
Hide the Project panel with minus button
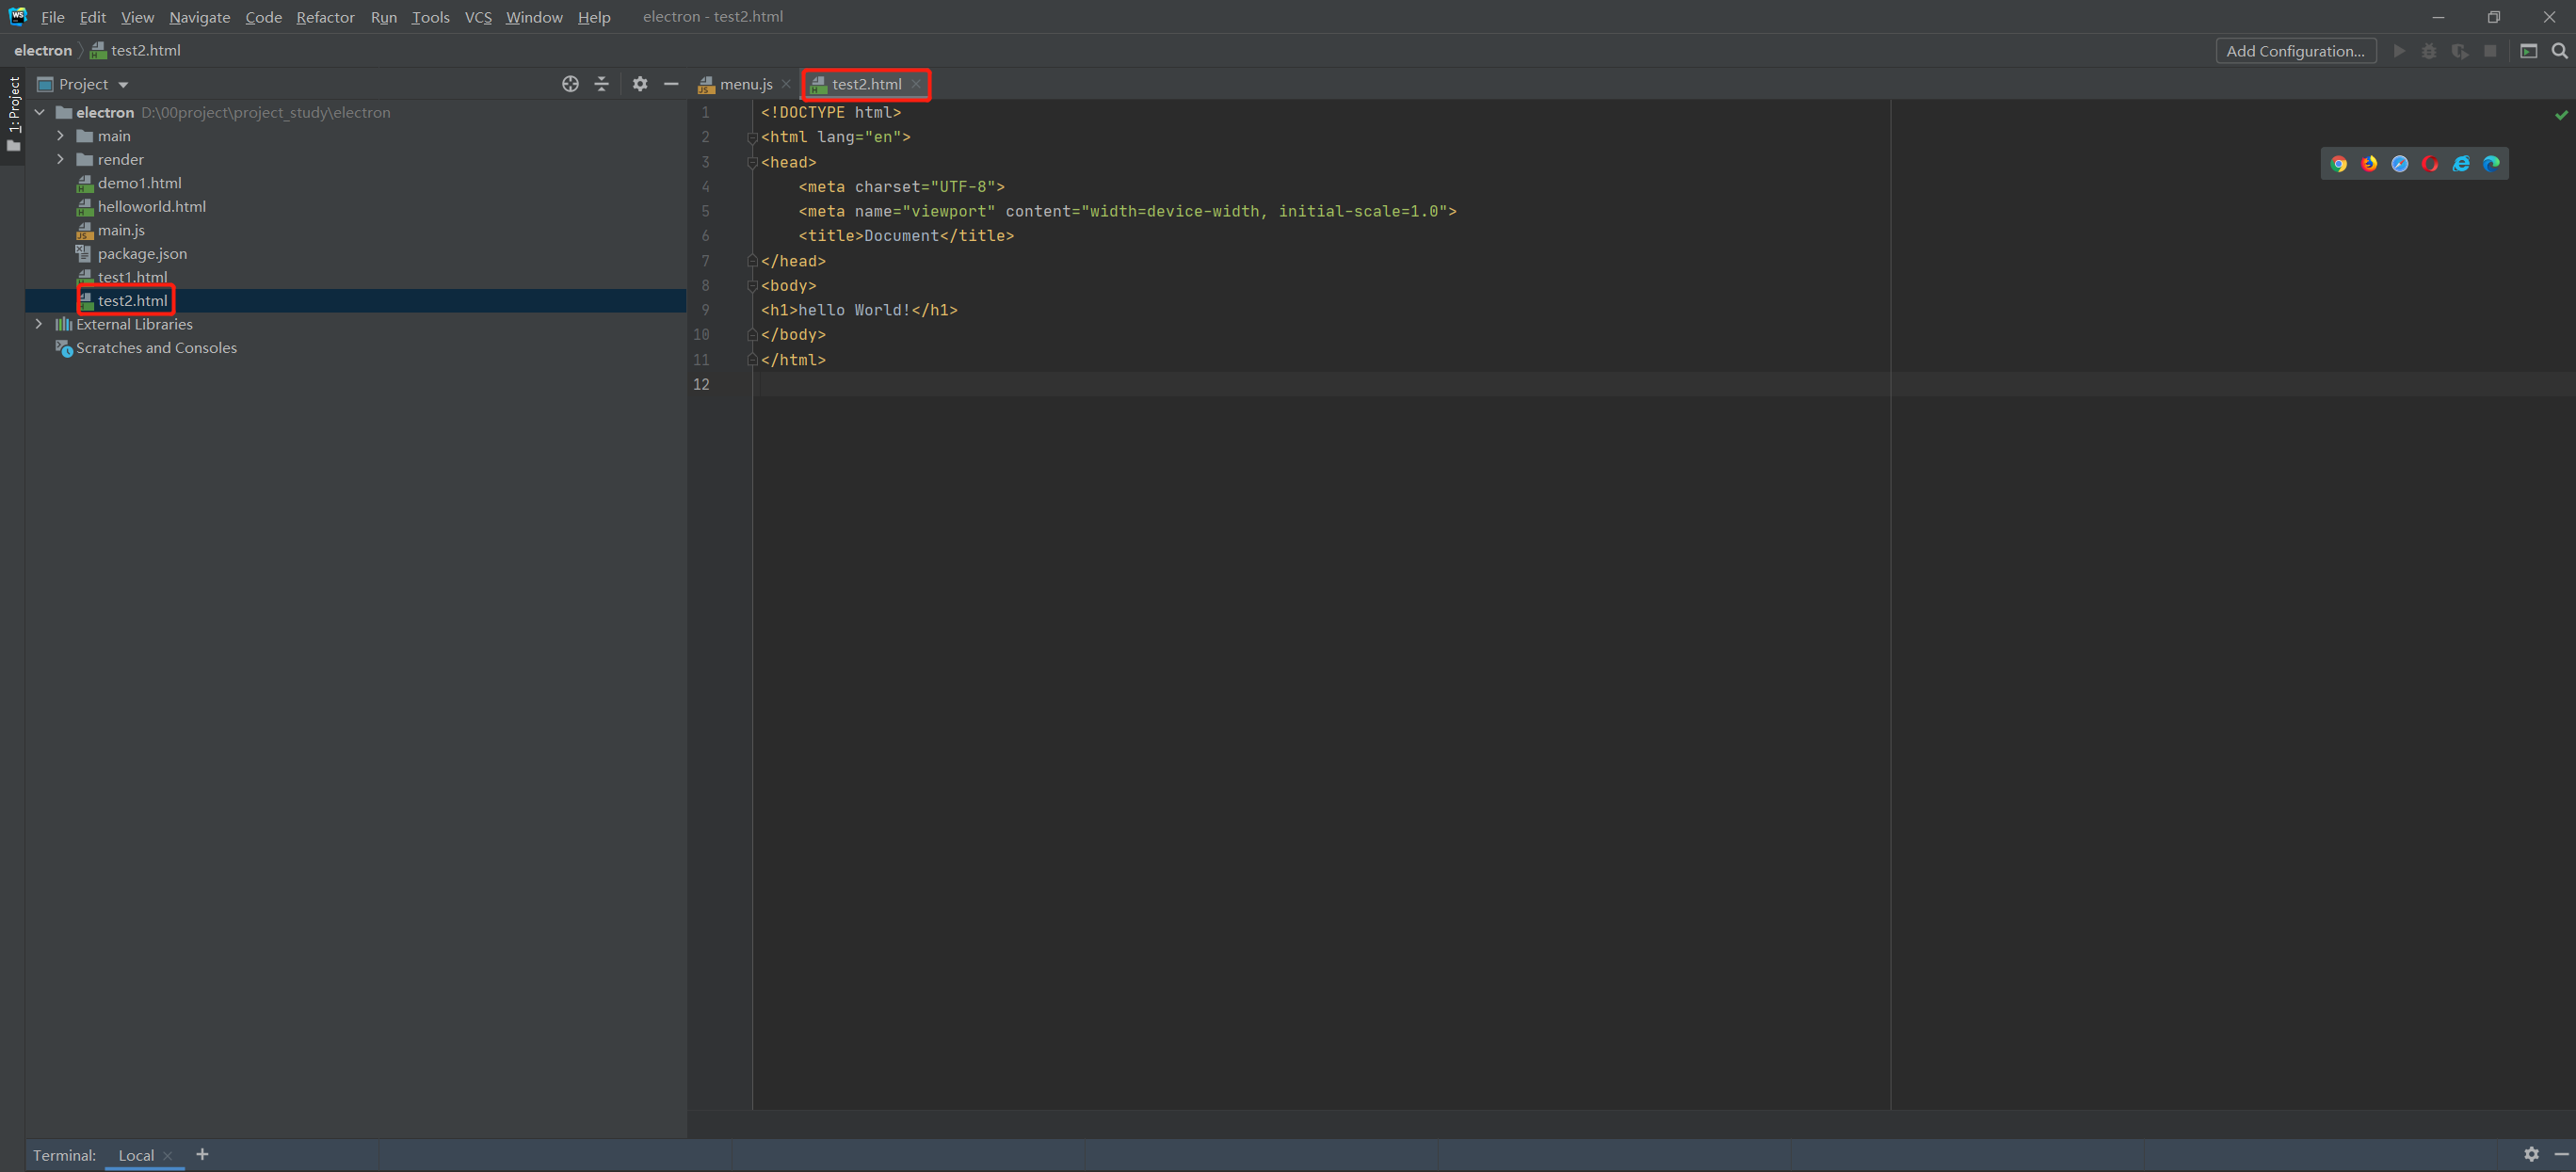tap(671, 84)
